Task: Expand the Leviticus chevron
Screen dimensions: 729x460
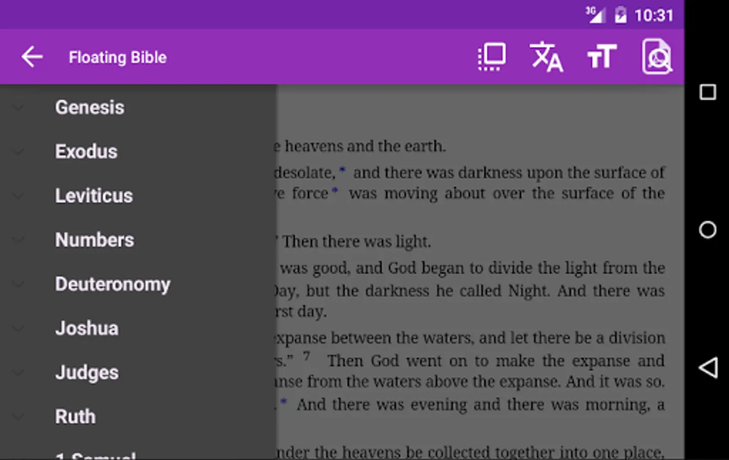Action: (x=18, y=196)
